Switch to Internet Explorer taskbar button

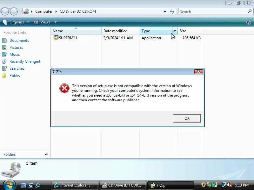tap(75, 185)
